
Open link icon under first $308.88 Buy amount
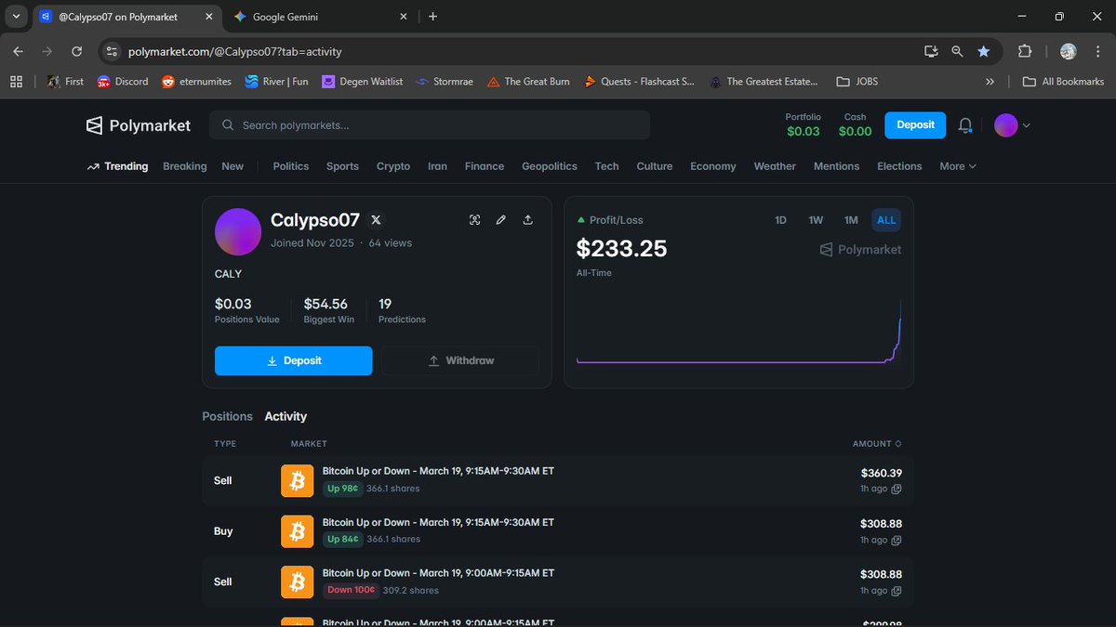(x=897, y=540)
